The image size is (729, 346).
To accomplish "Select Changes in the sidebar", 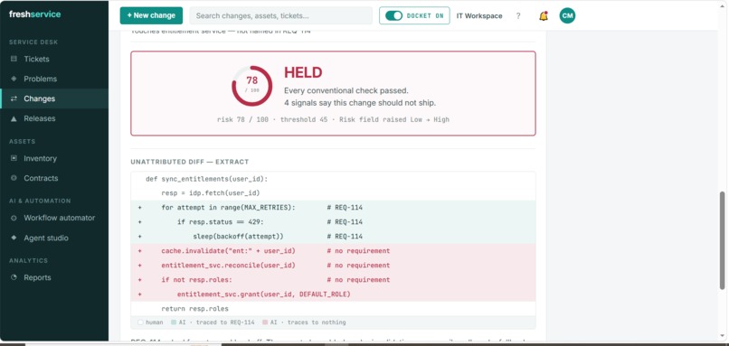I will (x=54, y=98).
